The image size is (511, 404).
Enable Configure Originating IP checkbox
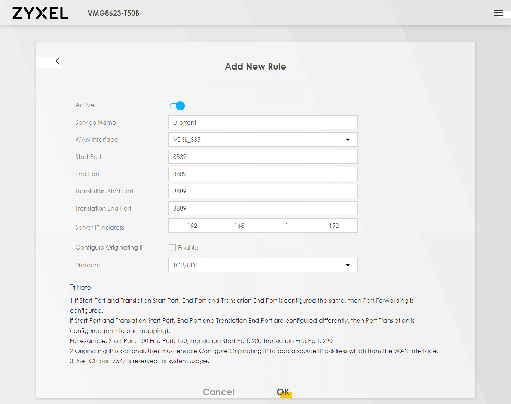click(x=172, y=247)
